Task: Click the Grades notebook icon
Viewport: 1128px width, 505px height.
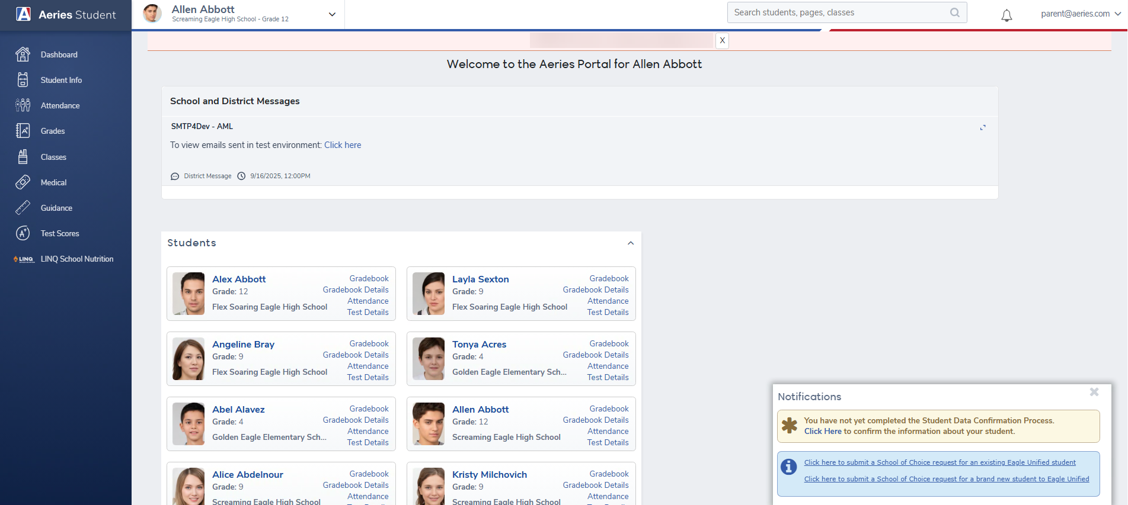Action: 23,131
